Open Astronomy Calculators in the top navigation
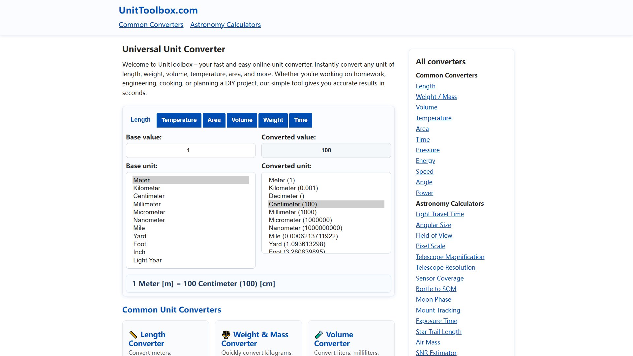The height and width of the screenshot is (356, 633). pos(226,25)
